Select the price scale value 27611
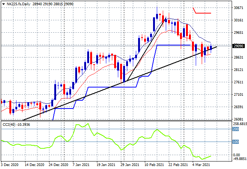The image size is (247, 169). 238,82
